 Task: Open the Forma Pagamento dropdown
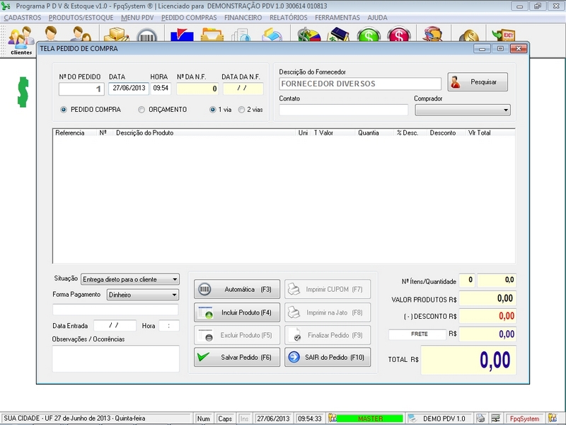point(143,295)
